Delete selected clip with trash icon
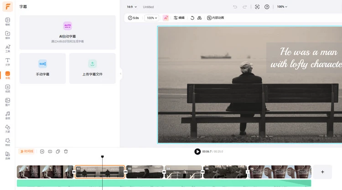The width and height of the screenshot is (342, 190). 66,151
